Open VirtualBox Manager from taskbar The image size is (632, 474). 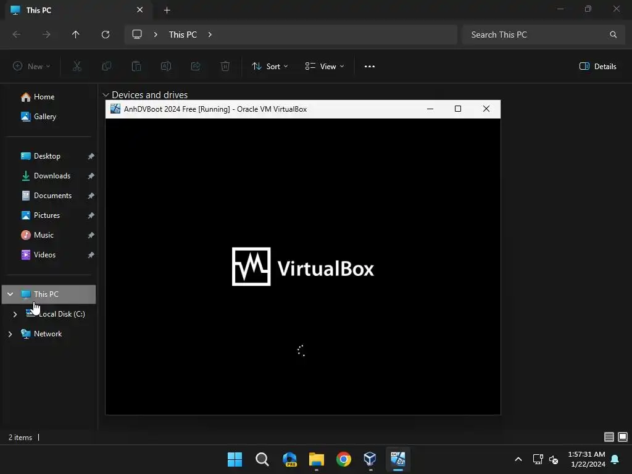coord(370,459)
